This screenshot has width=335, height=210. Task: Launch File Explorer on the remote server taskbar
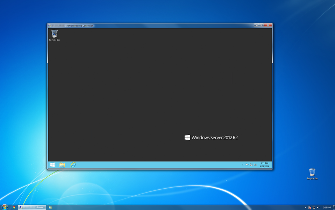[x=62, y=164]
